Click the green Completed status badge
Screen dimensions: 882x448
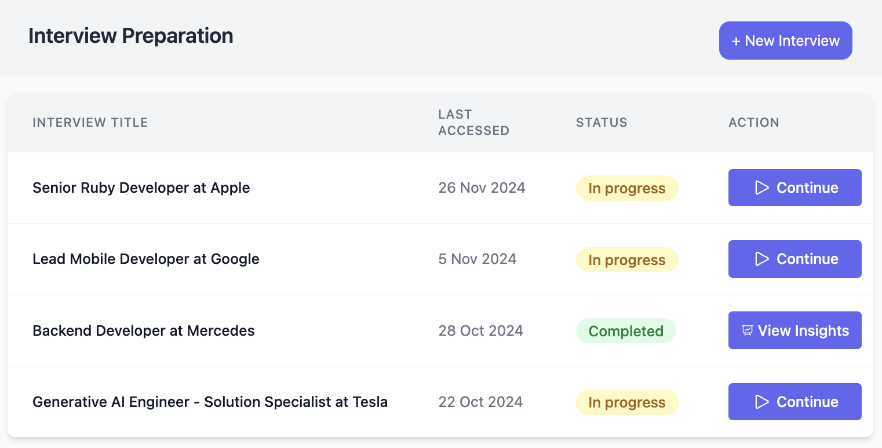[x=626, y=331]
